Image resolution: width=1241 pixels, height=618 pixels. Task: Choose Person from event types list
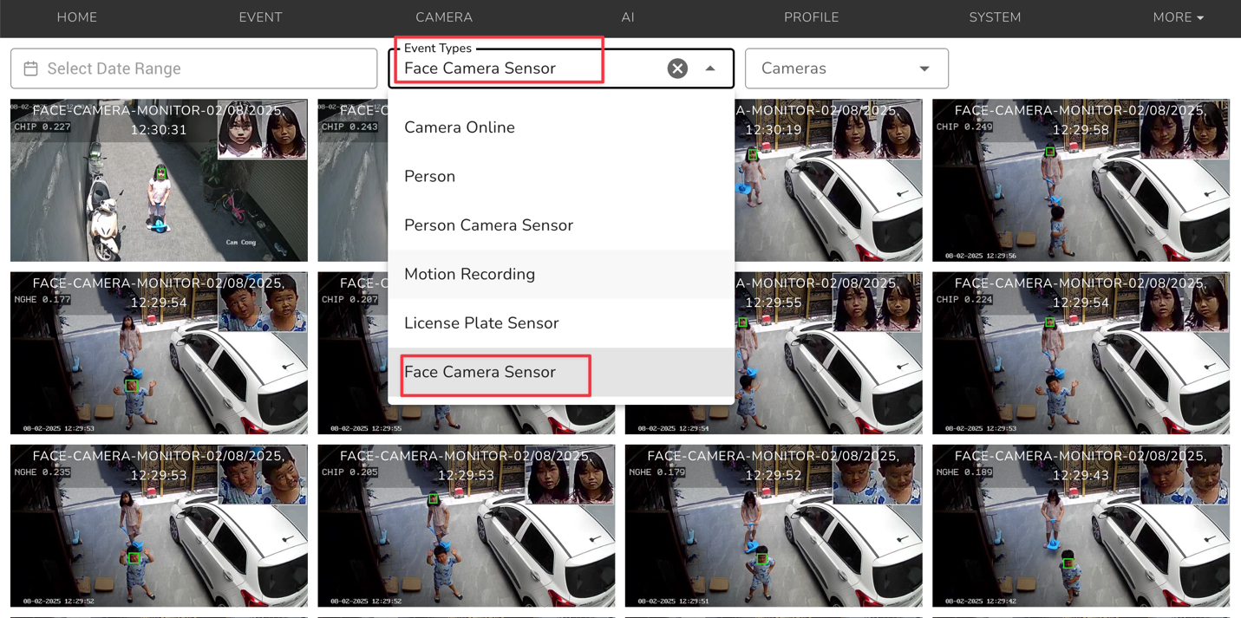[x=430, y=176]
